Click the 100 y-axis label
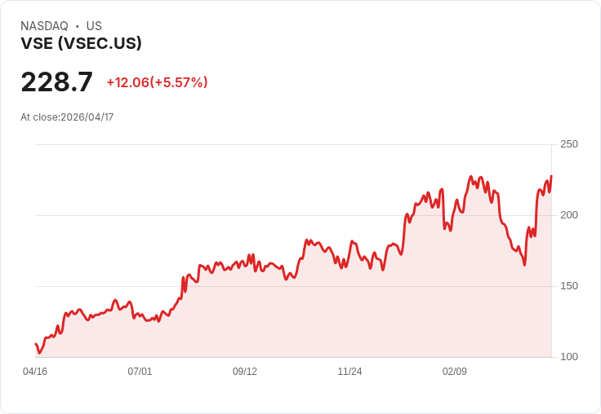Viewport: 601px width, 414px height. (568, 357)
